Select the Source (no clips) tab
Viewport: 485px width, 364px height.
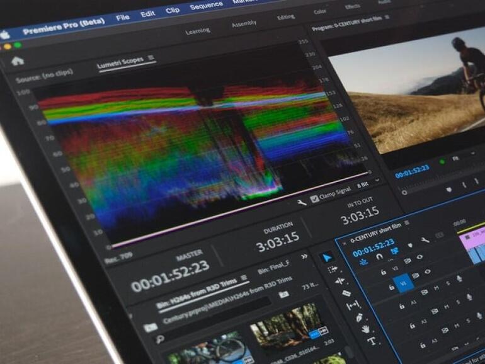(x=44, y=76)
